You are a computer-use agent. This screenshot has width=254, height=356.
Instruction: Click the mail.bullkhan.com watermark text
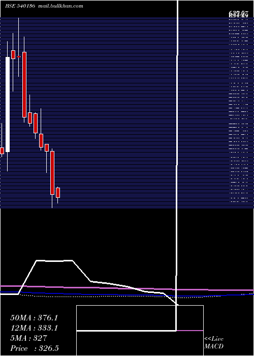coord(60,6)
